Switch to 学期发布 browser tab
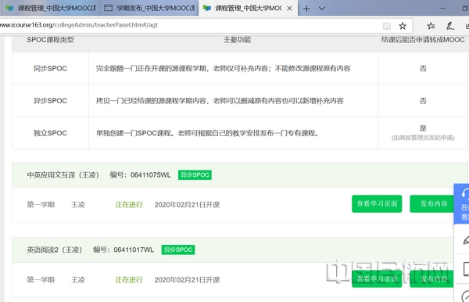The width and height of the screenshot is (469, 302). click(x=149, y=8)
